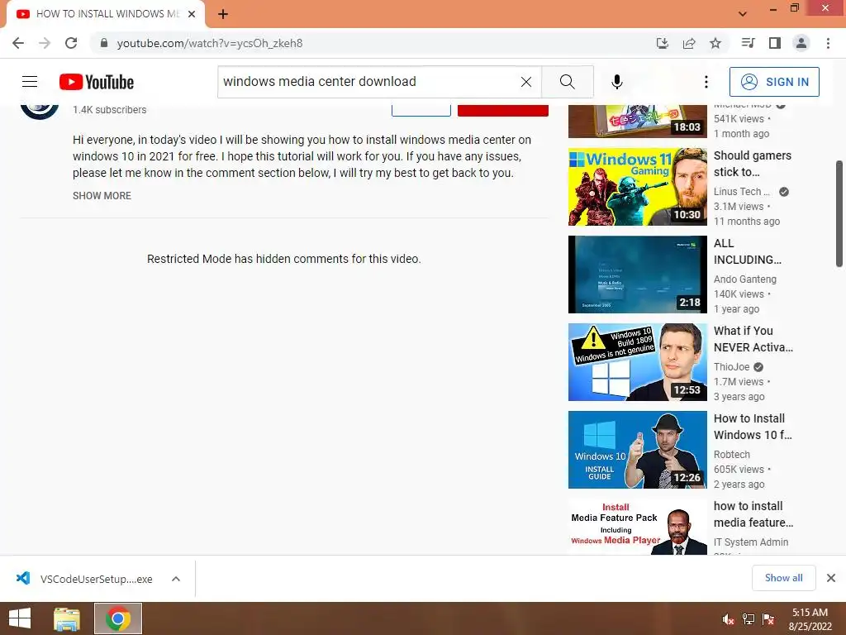The width and height of the screenshot is (846, 635).
Task: Open 'Should gamers stick to' video title
Action: [752, 164]
